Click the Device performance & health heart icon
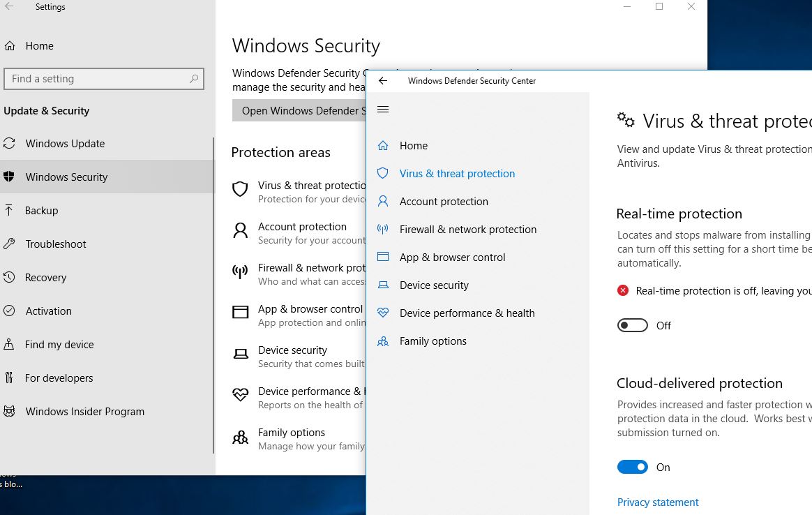The image size is (812, 515). [x=382, y=313]
